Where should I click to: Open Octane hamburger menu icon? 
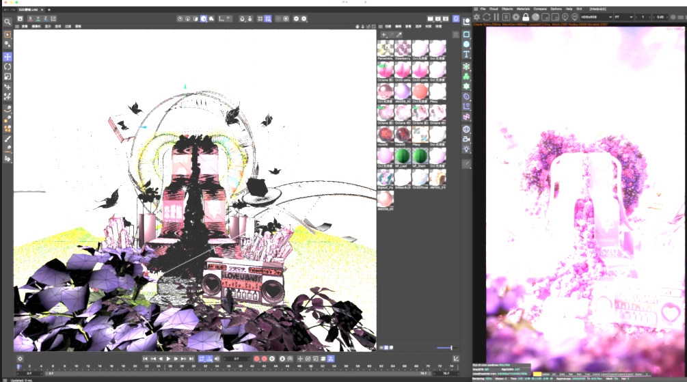(x=476, y=9)
